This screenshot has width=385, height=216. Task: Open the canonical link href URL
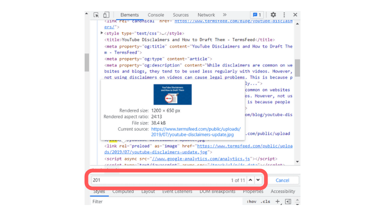click(198, 24)
